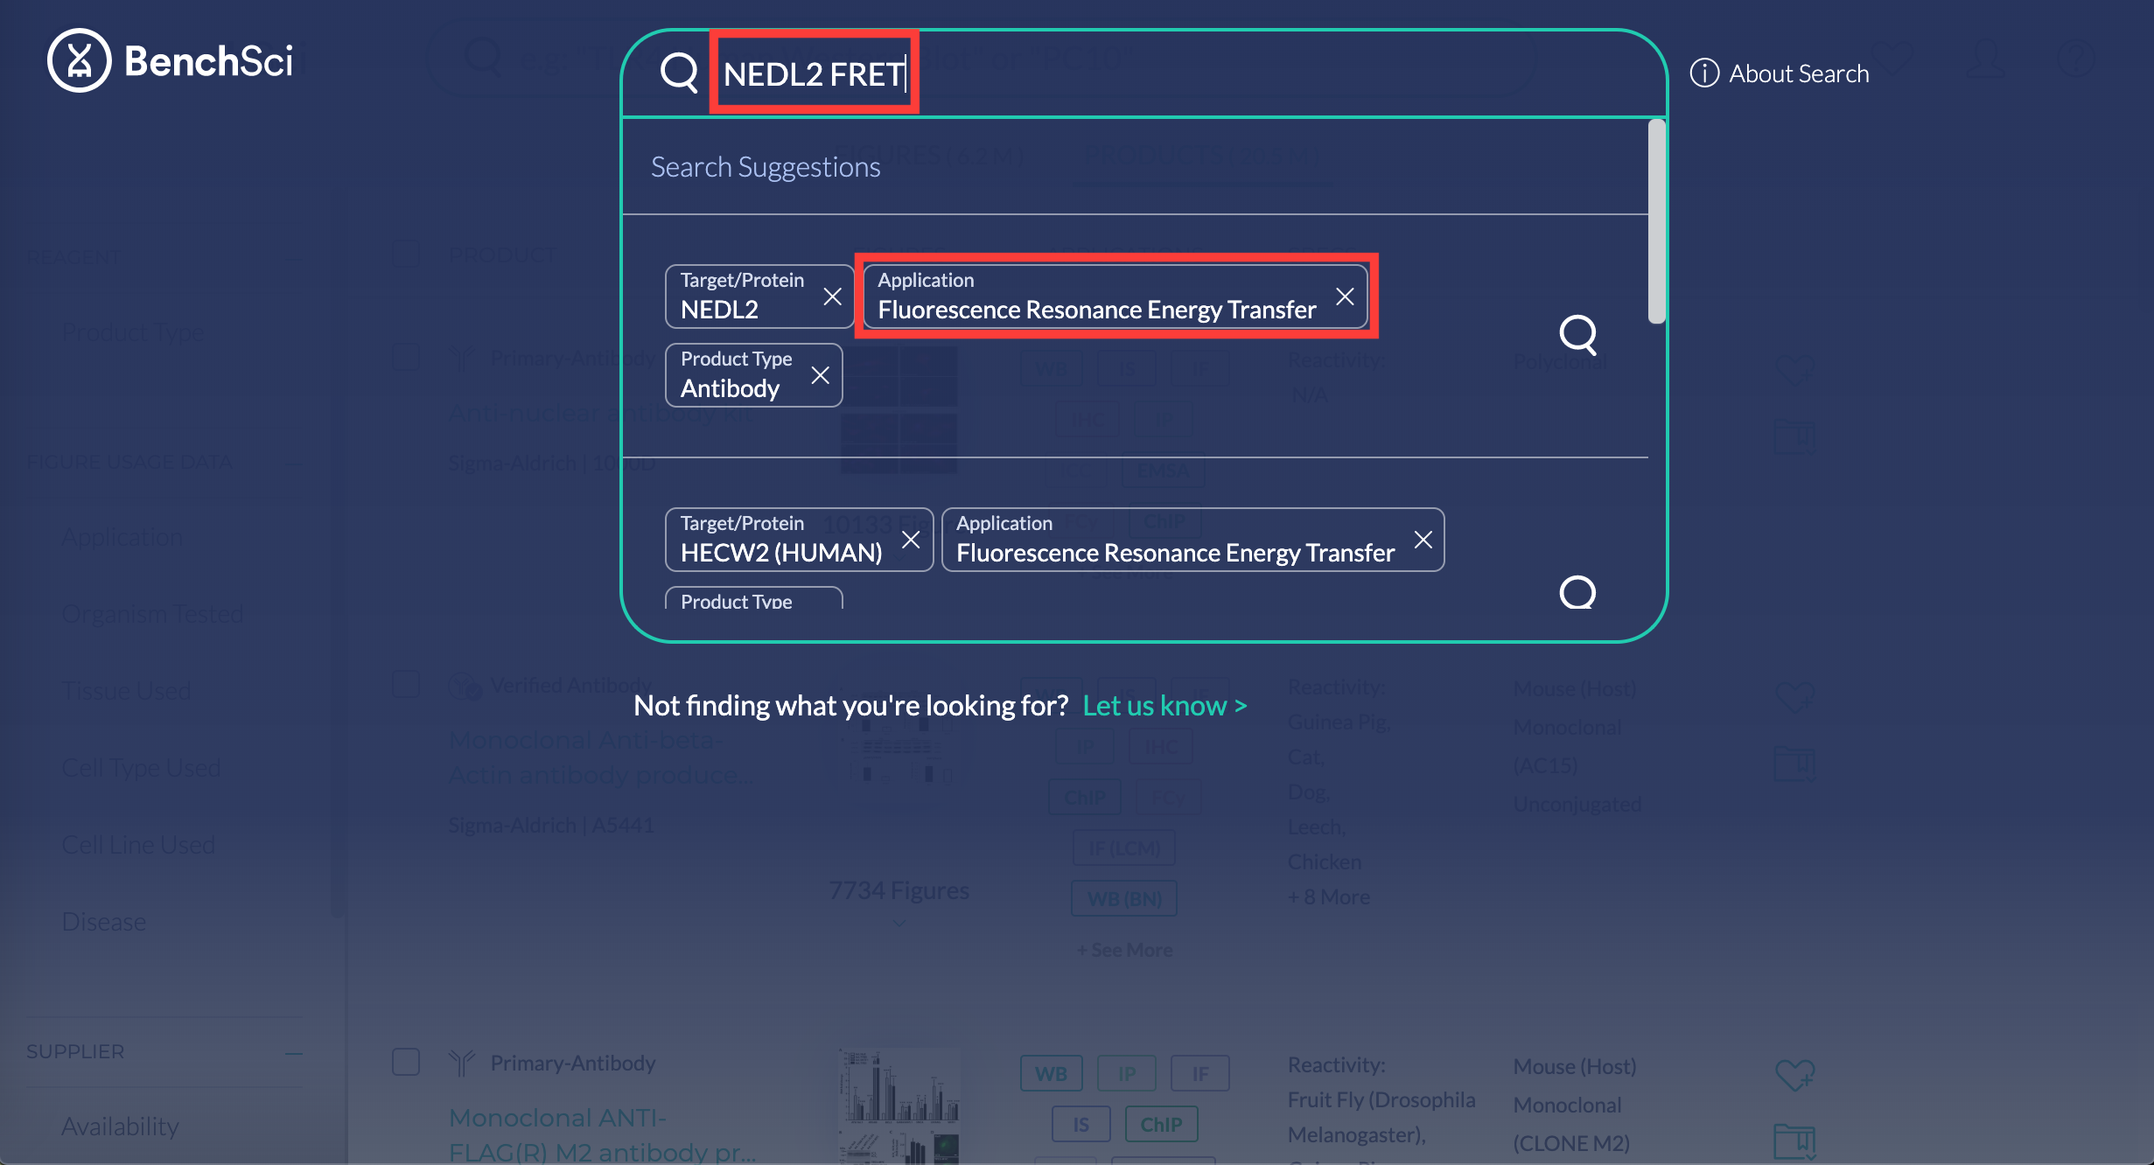
Task: Open favorites heart icon in header
Action: (x=1892, y=59)
